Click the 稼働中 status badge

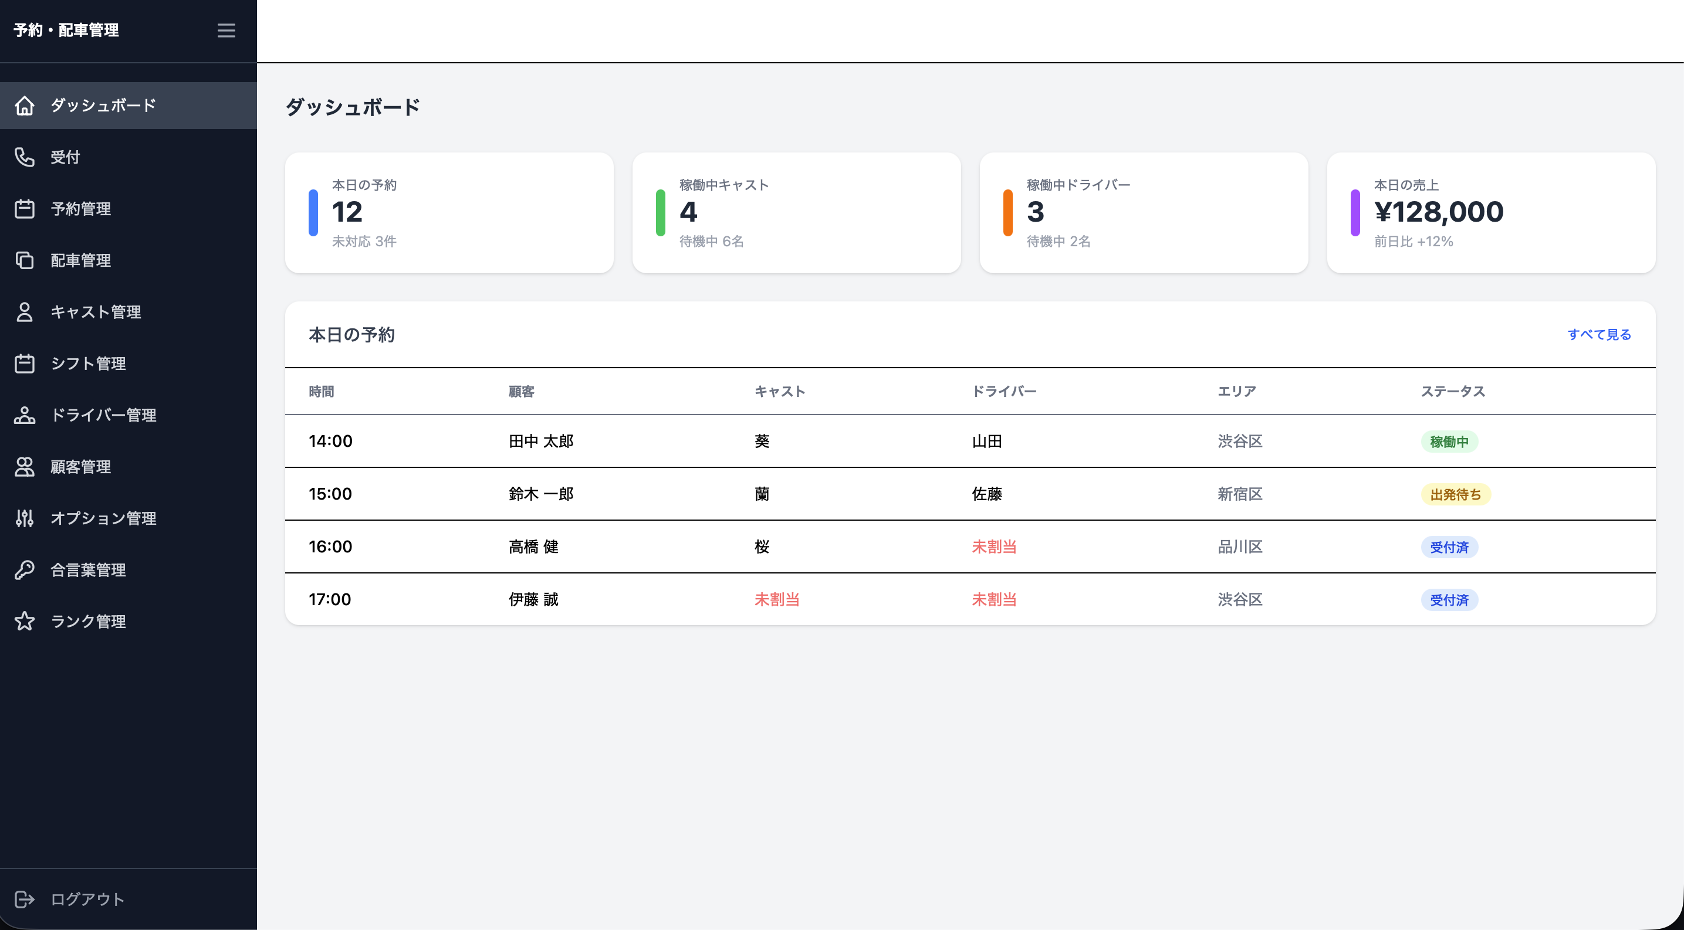pos(1449,442)
